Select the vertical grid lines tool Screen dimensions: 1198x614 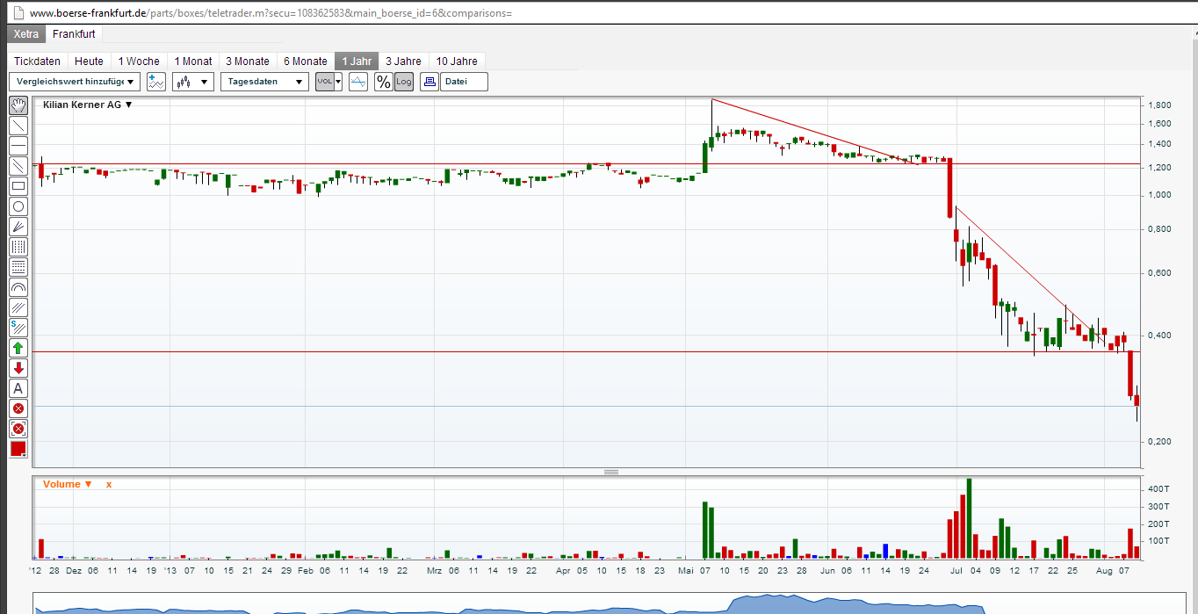pyautogui.click(x=18, y=247)
